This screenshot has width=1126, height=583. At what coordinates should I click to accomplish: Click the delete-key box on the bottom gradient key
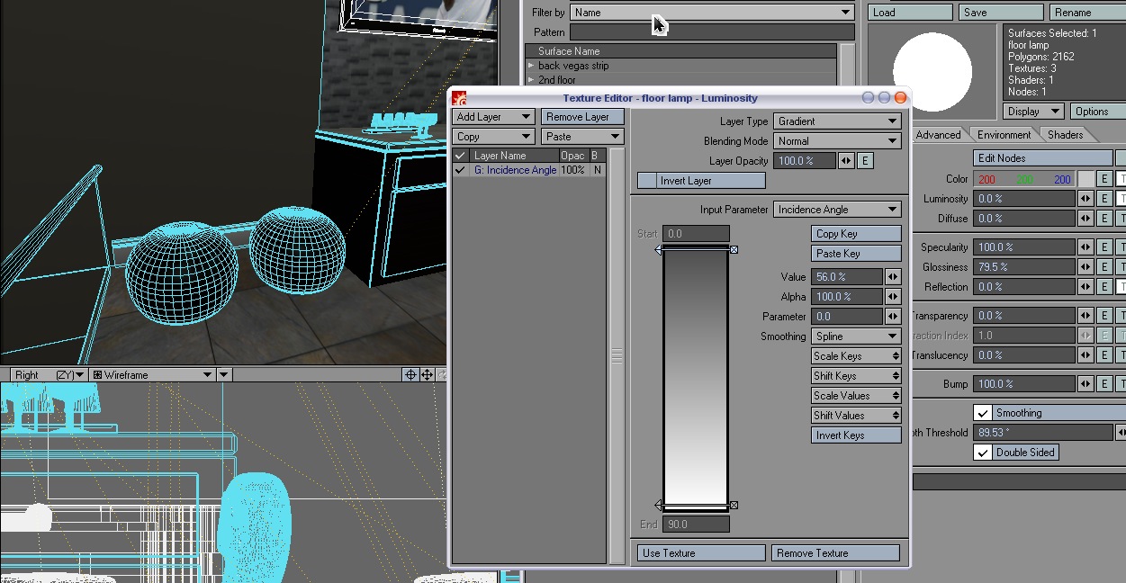(734, 506)
